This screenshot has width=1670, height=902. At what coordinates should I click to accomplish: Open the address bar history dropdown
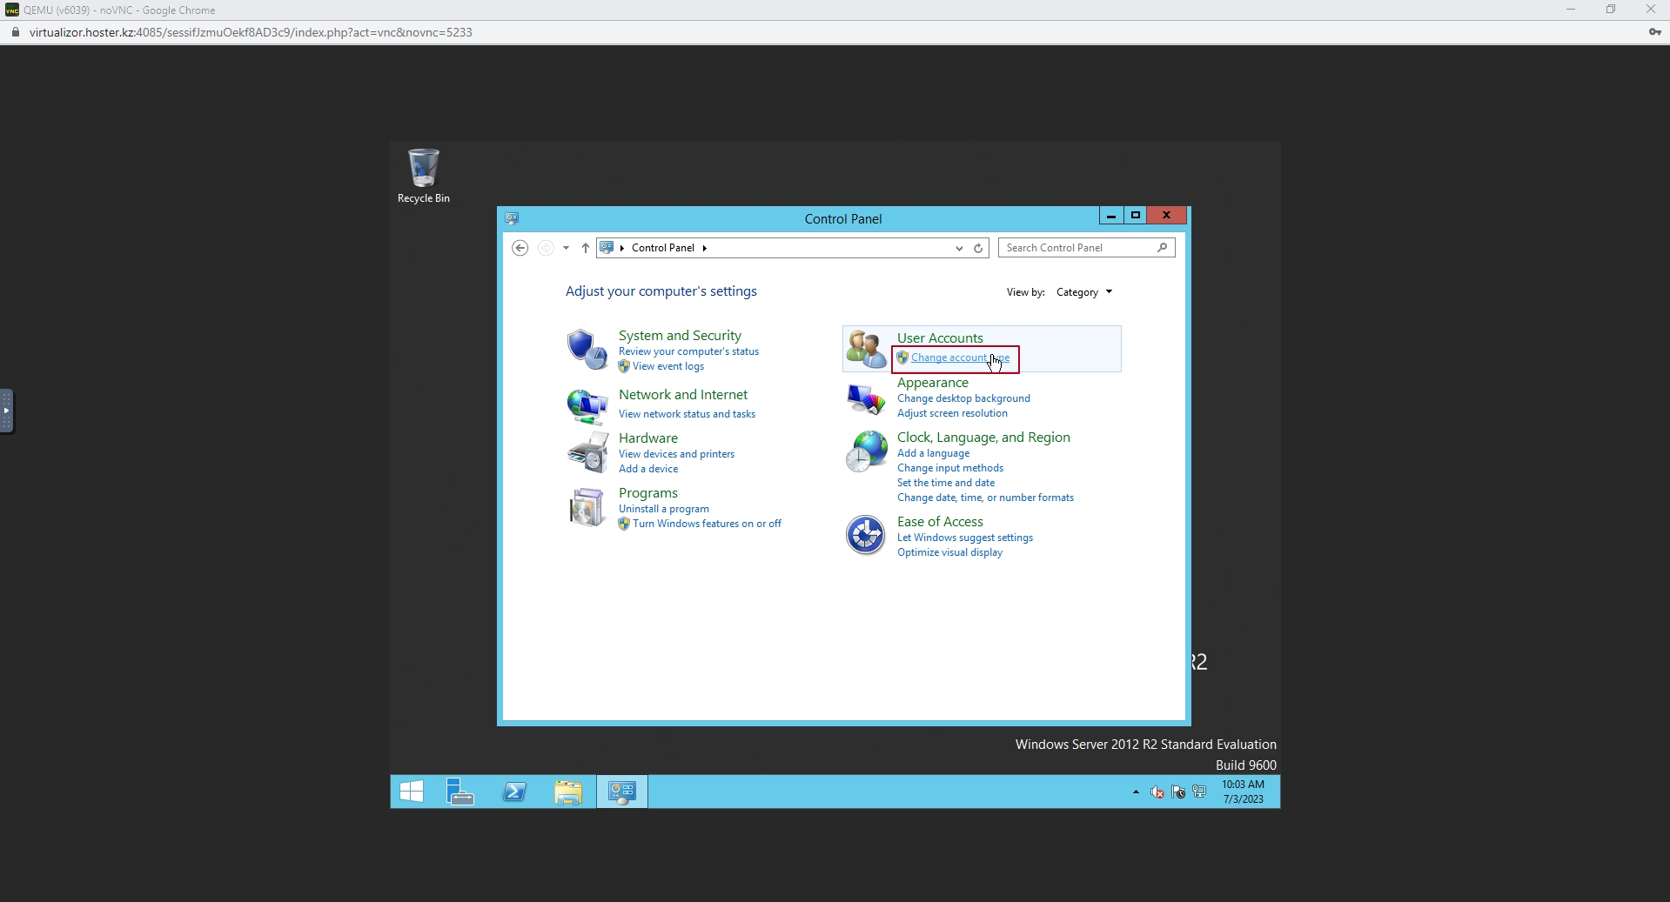click(x=959, y=248)
